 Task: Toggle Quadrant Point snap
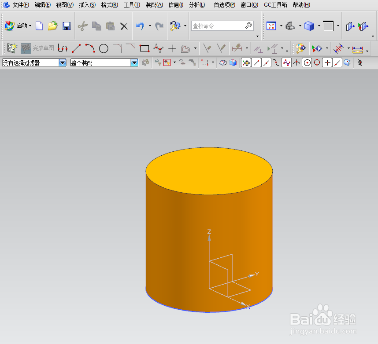click(317, 63)
